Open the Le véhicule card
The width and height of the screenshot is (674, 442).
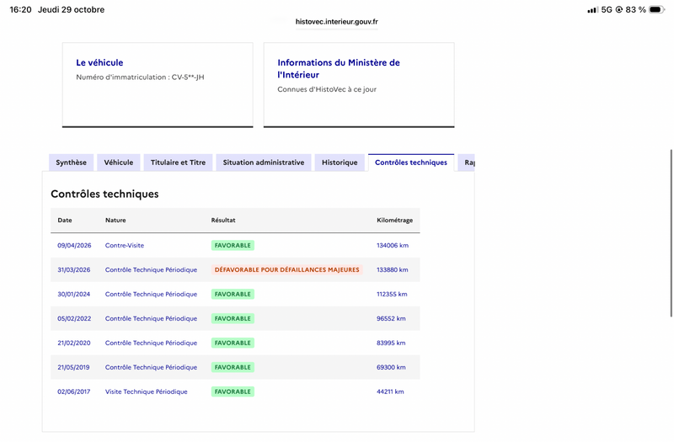[158, 85]
